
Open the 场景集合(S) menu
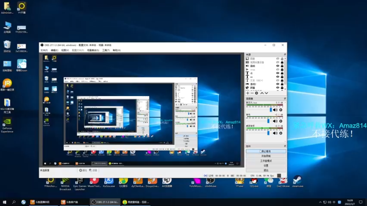93,50
